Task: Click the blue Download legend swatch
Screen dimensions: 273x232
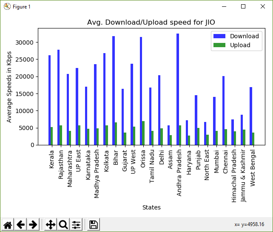Action: pyautogui.click(x=219, y=36)
